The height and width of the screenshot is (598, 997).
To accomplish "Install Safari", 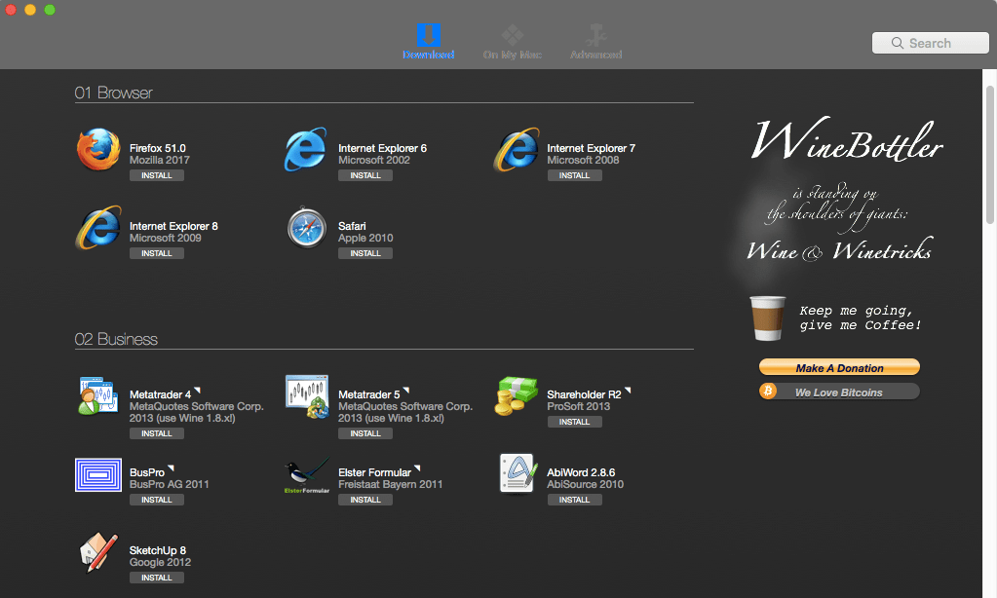I will pos(364,253).
